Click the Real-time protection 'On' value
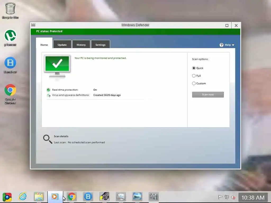The height and width of the screenshot is (203, 271). point(95,90)
